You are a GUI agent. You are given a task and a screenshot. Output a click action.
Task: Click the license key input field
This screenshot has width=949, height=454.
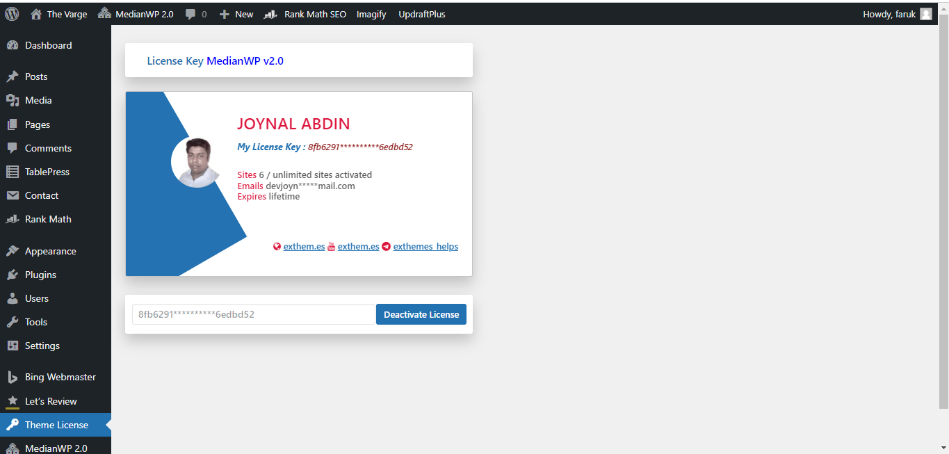254,314
